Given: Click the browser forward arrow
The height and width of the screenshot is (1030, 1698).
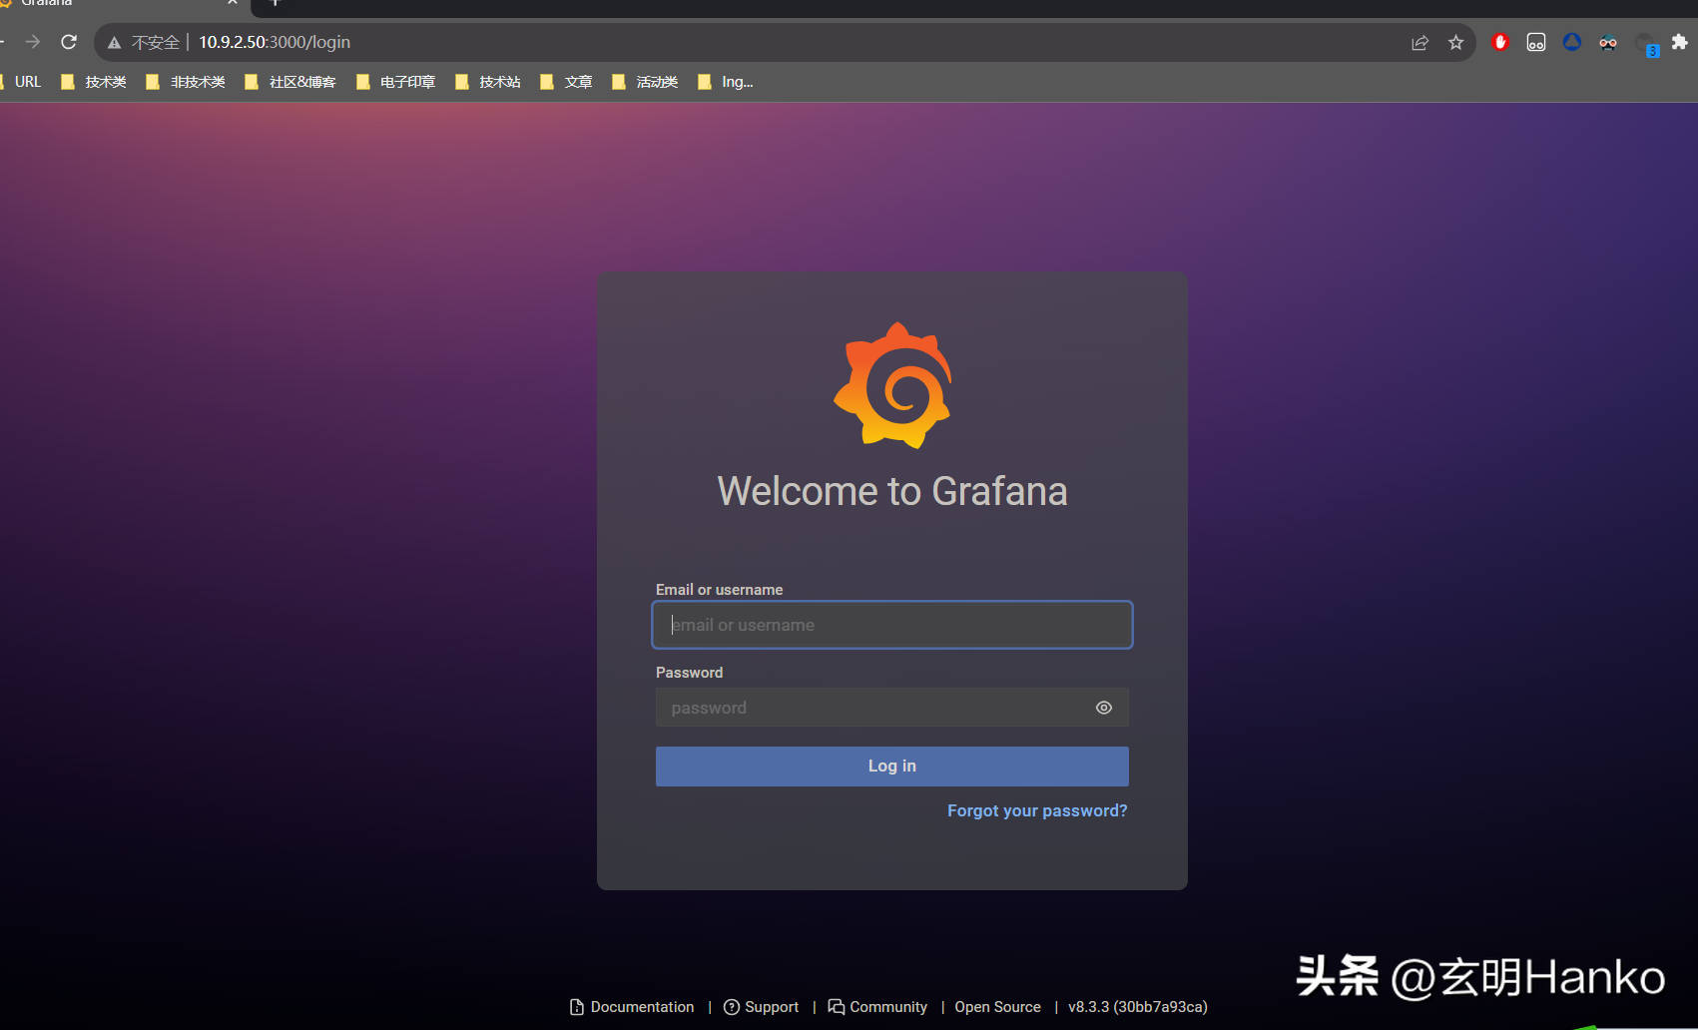Looking at the screenshot, I should 33,42.
